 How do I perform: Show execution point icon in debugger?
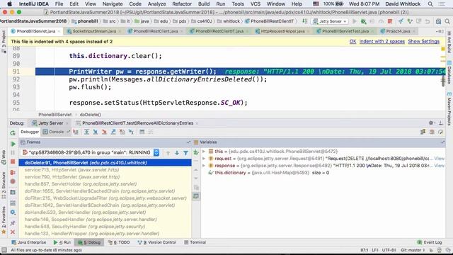76,132
